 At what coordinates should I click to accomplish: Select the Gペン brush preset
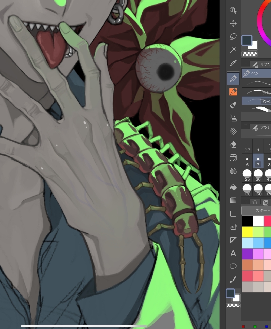click(256, 101)
